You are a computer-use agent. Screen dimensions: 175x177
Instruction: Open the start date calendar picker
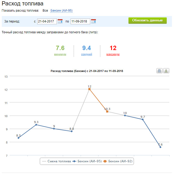(60, 21)
